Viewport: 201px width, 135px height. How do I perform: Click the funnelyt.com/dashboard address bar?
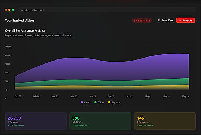pos(107,10)
